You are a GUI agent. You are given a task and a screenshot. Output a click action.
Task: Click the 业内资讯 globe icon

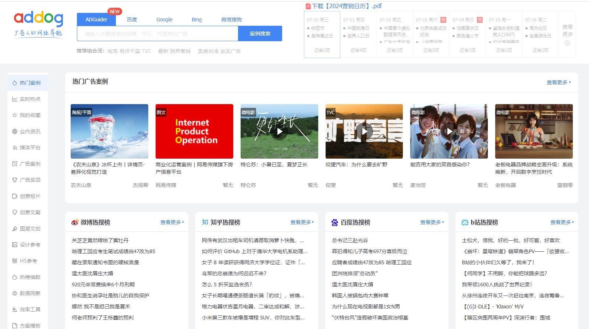[x=15, y=131]
